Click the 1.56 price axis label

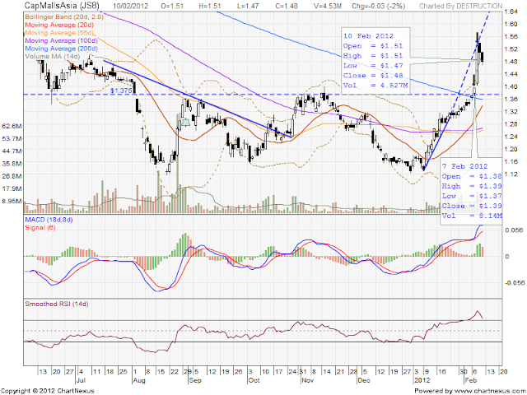[x=511, y=36]
